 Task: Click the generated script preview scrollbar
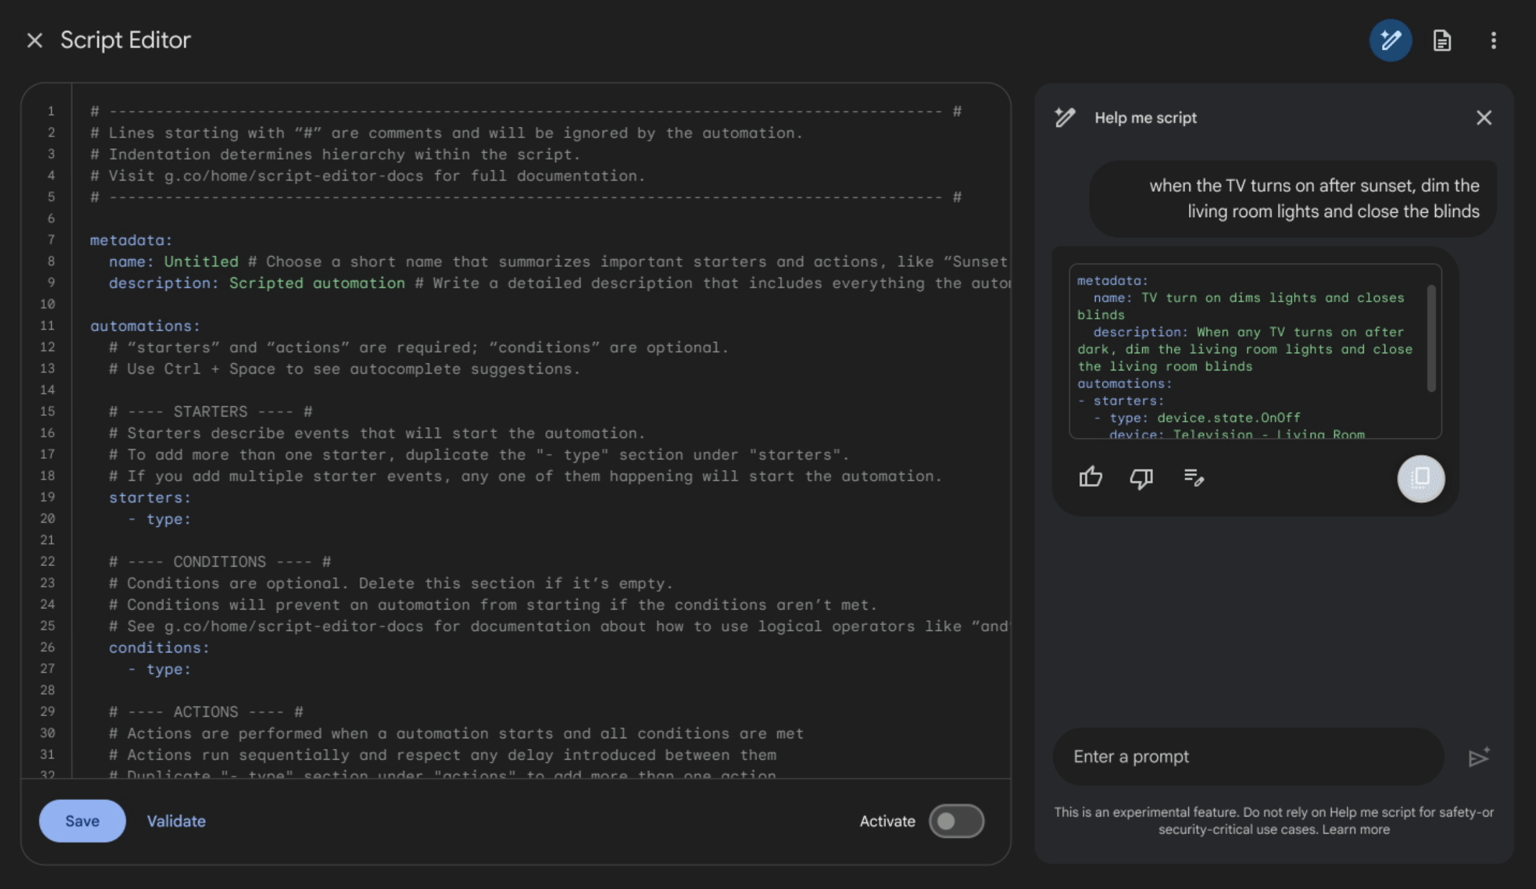(x=1431, y=338)
